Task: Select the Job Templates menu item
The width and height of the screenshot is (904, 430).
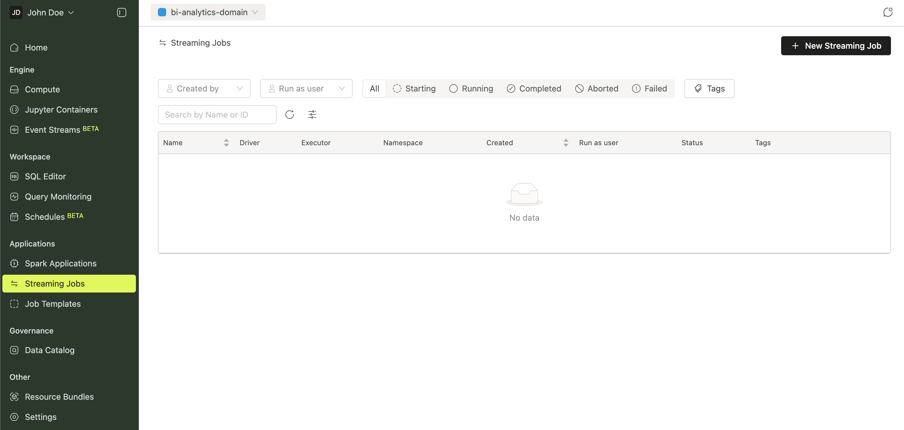Action: pos(53,303)
